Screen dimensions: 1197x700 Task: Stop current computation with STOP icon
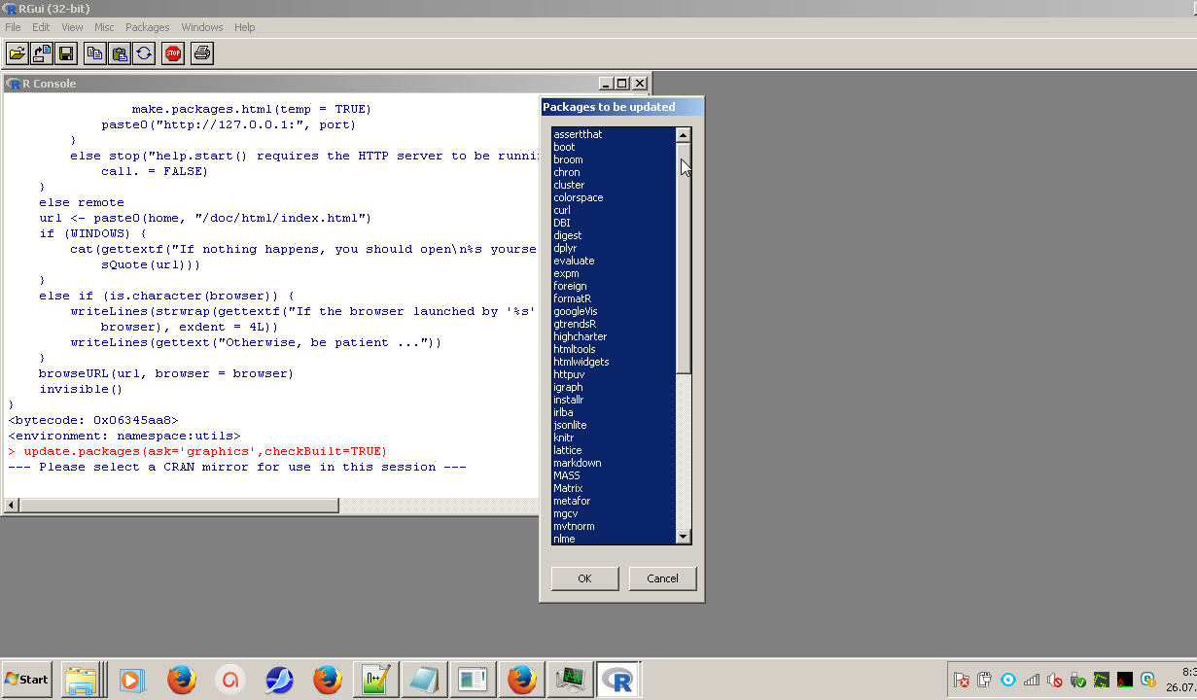coord(173,53)
